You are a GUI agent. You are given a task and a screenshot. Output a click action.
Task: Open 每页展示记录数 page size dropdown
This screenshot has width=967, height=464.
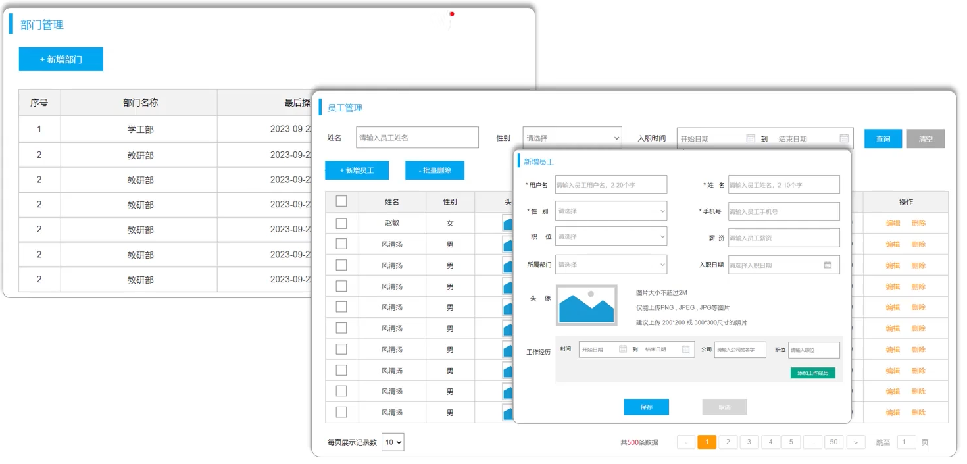(393, 442)
